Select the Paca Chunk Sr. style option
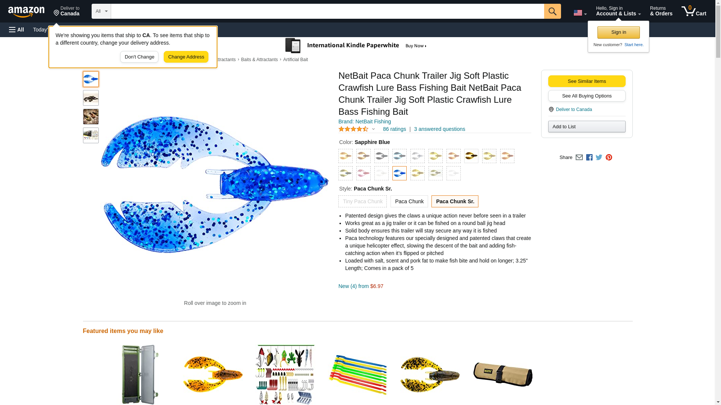The height and width of the screenshot is (405, 721). point(454,201)
